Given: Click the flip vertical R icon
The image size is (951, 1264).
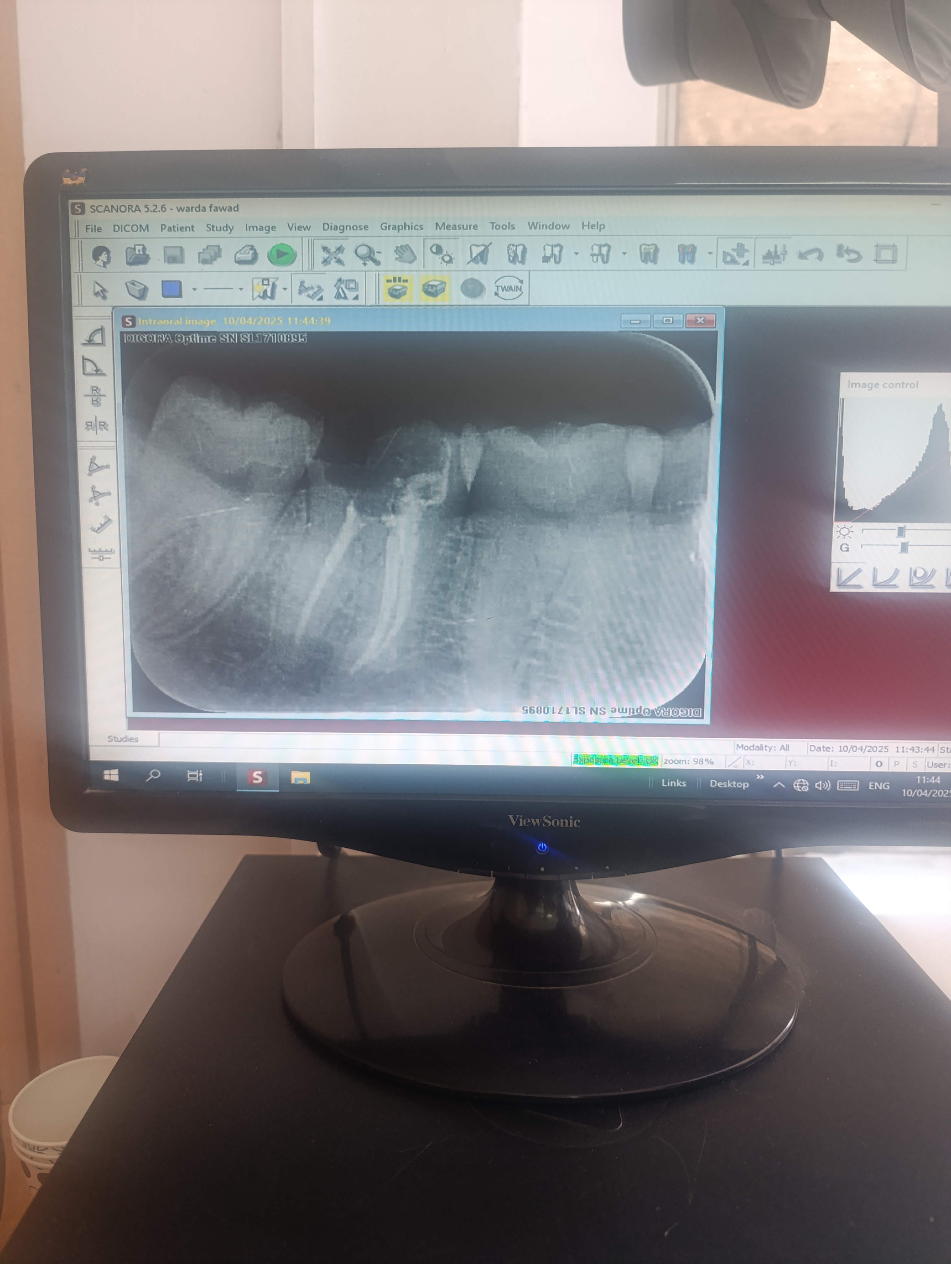Looking at the screenshot, I should [x=95, y=395].
